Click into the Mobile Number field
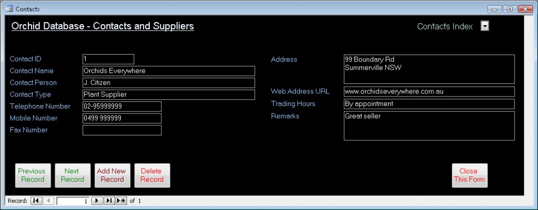 tap(122, 118)
